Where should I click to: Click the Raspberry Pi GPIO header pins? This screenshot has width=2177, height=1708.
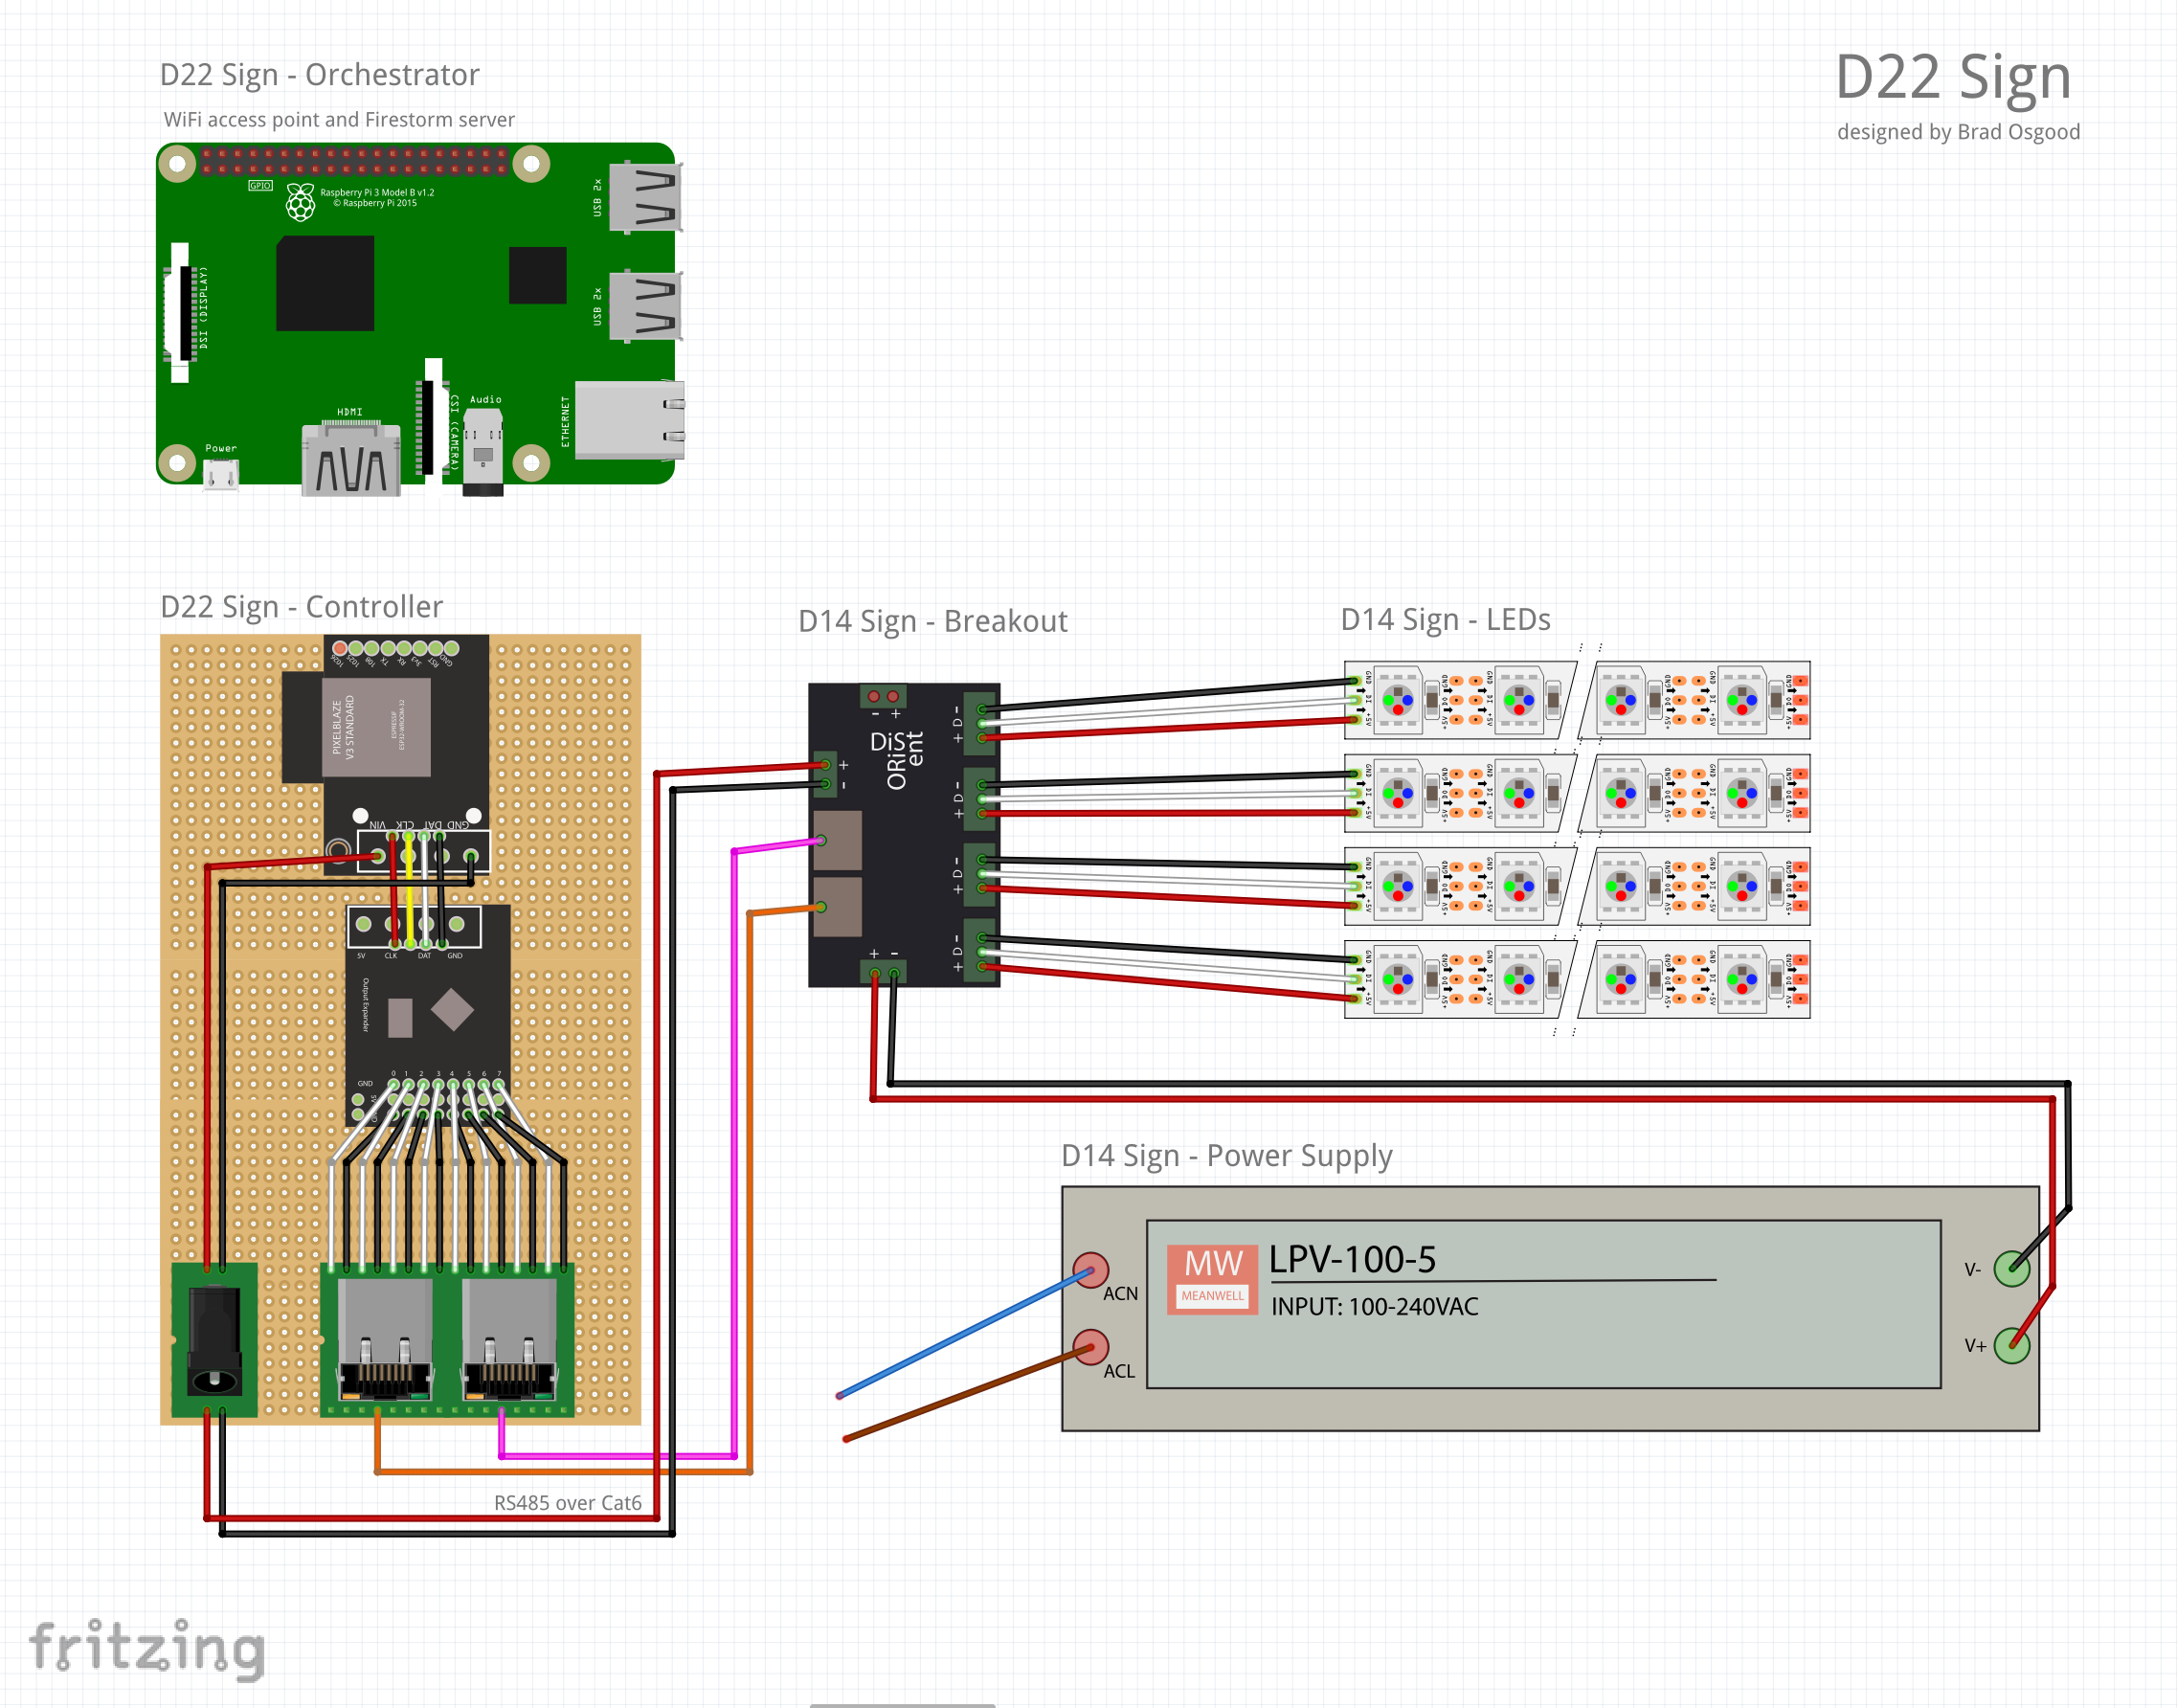click(x=355, y=161)
